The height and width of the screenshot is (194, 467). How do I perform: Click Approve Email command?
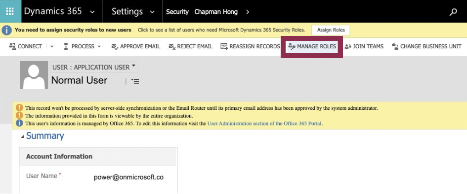coord(135,47)
